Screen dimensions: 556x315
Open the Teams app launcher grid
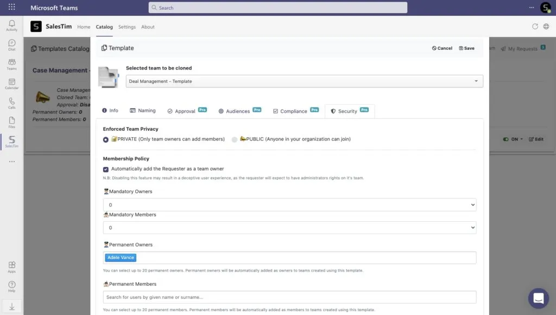coord(12,7)
